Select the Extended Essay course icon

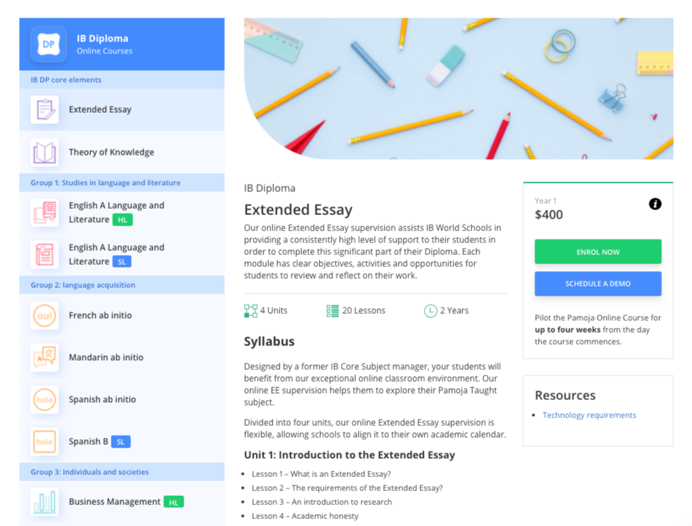point(45,110)
